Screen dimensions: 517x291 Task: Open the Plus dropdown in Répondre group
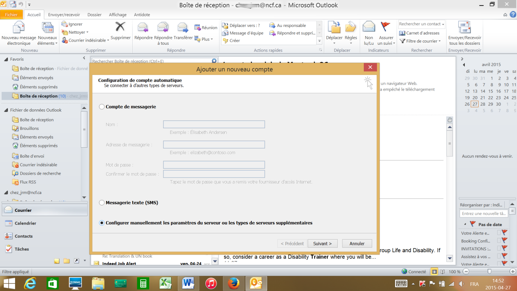[204, 39]
